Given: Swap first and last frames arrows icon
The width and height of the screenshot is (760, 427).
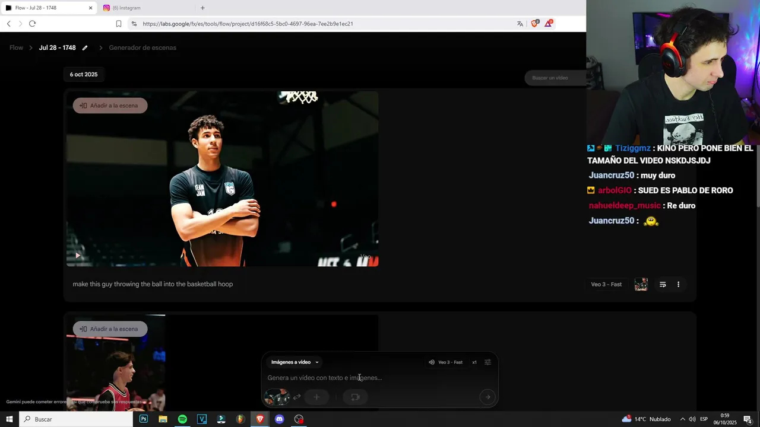Looking at the screenshot, I should tap(297, 397).
